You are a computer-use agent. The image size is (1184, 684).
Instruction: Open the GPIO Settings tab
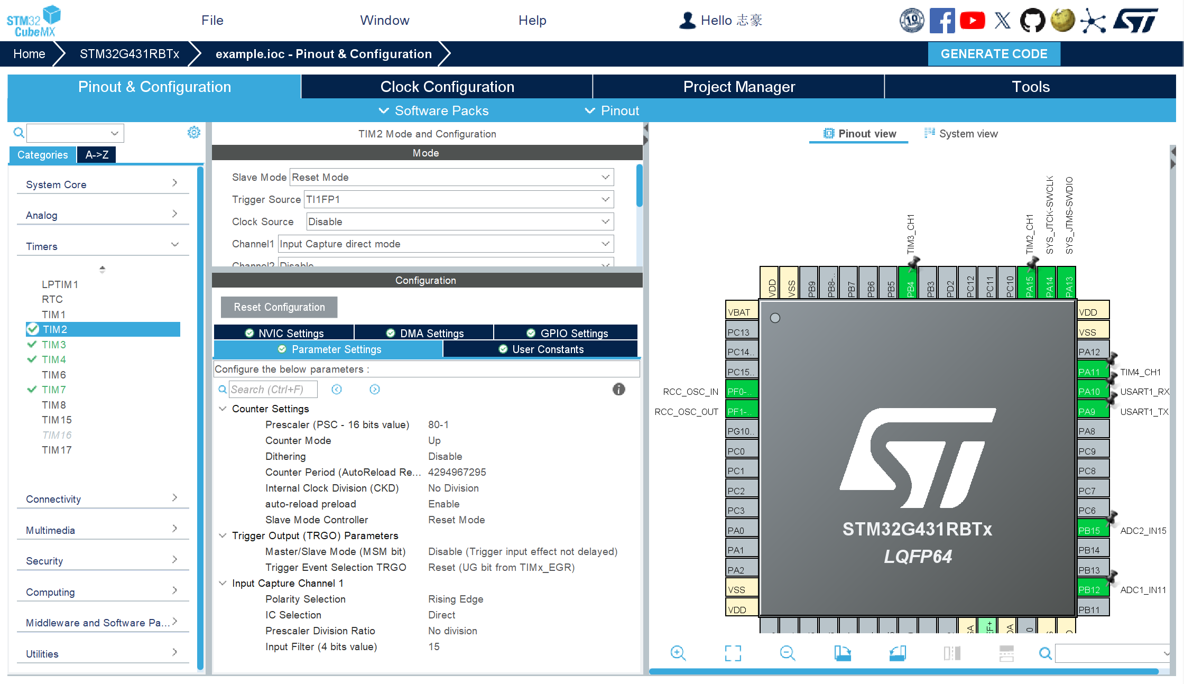tap(567, 333)
